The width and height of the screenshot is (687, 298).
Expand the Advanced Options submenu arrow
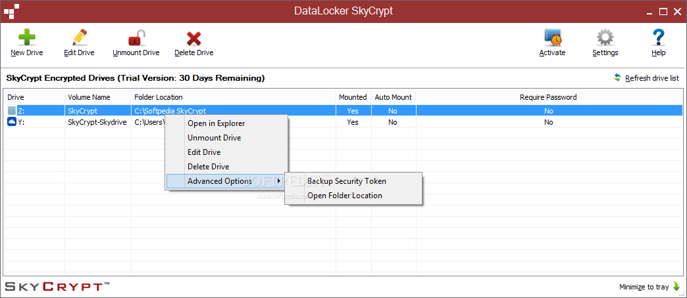(279, 181)
